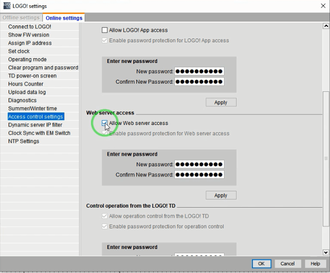Select the Online settings tab

(x=64, y=18)
